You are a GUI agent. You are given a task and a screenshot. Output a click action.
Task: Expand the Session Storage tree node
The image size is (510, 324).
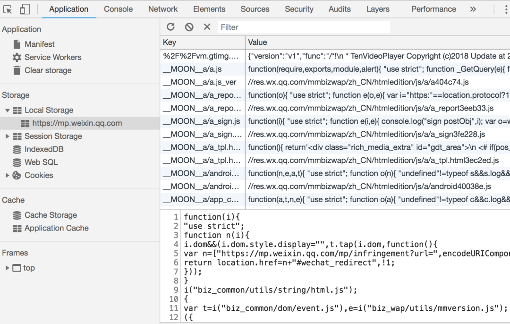(7, 136)
